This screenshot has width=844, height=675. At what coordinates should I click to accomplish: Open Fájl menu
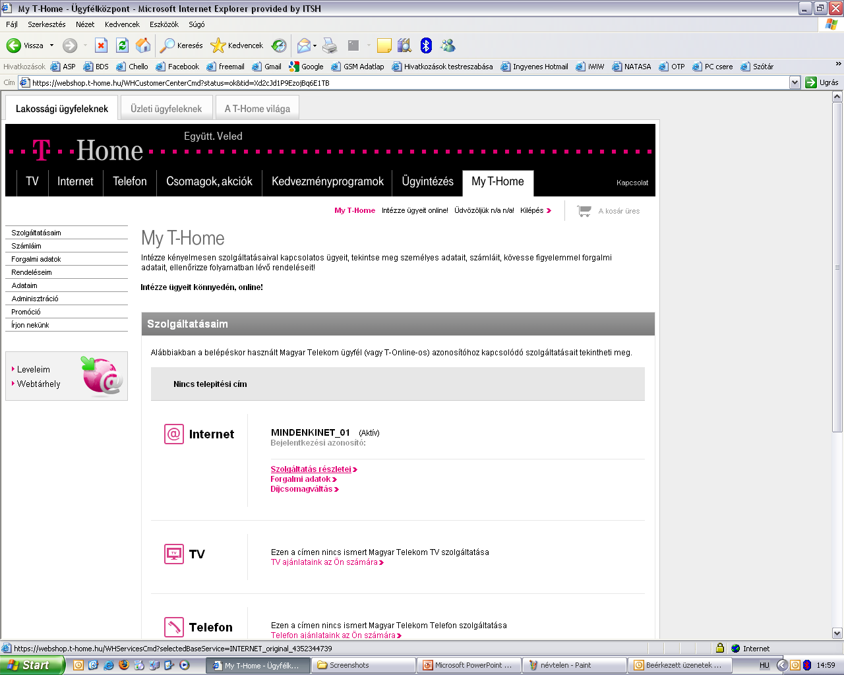12,24
